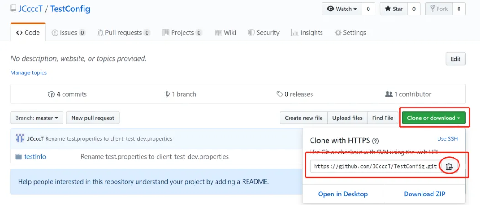This screenshot has height=205, width=480.
Task: Click the JCcccT avatar icon
Action: (x=20, y=138)
